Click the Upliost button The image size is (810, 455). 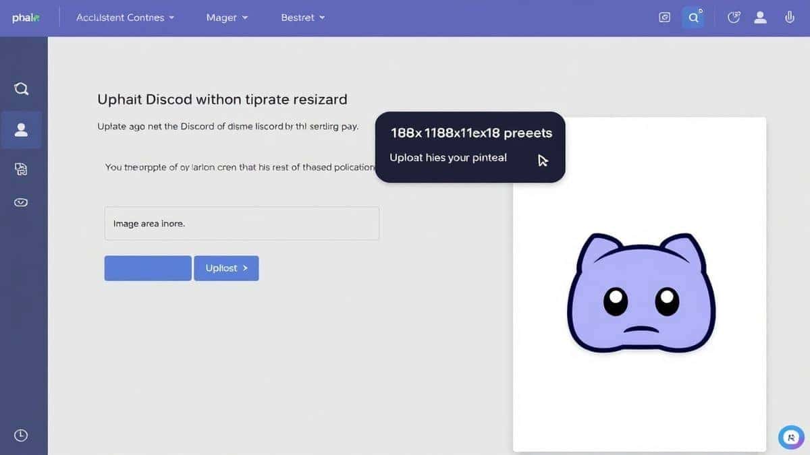tap(226, 268)
